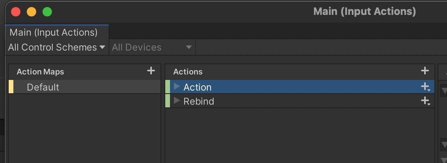
Task: Open the All Control Schemes dropdown
Action: 57,47
